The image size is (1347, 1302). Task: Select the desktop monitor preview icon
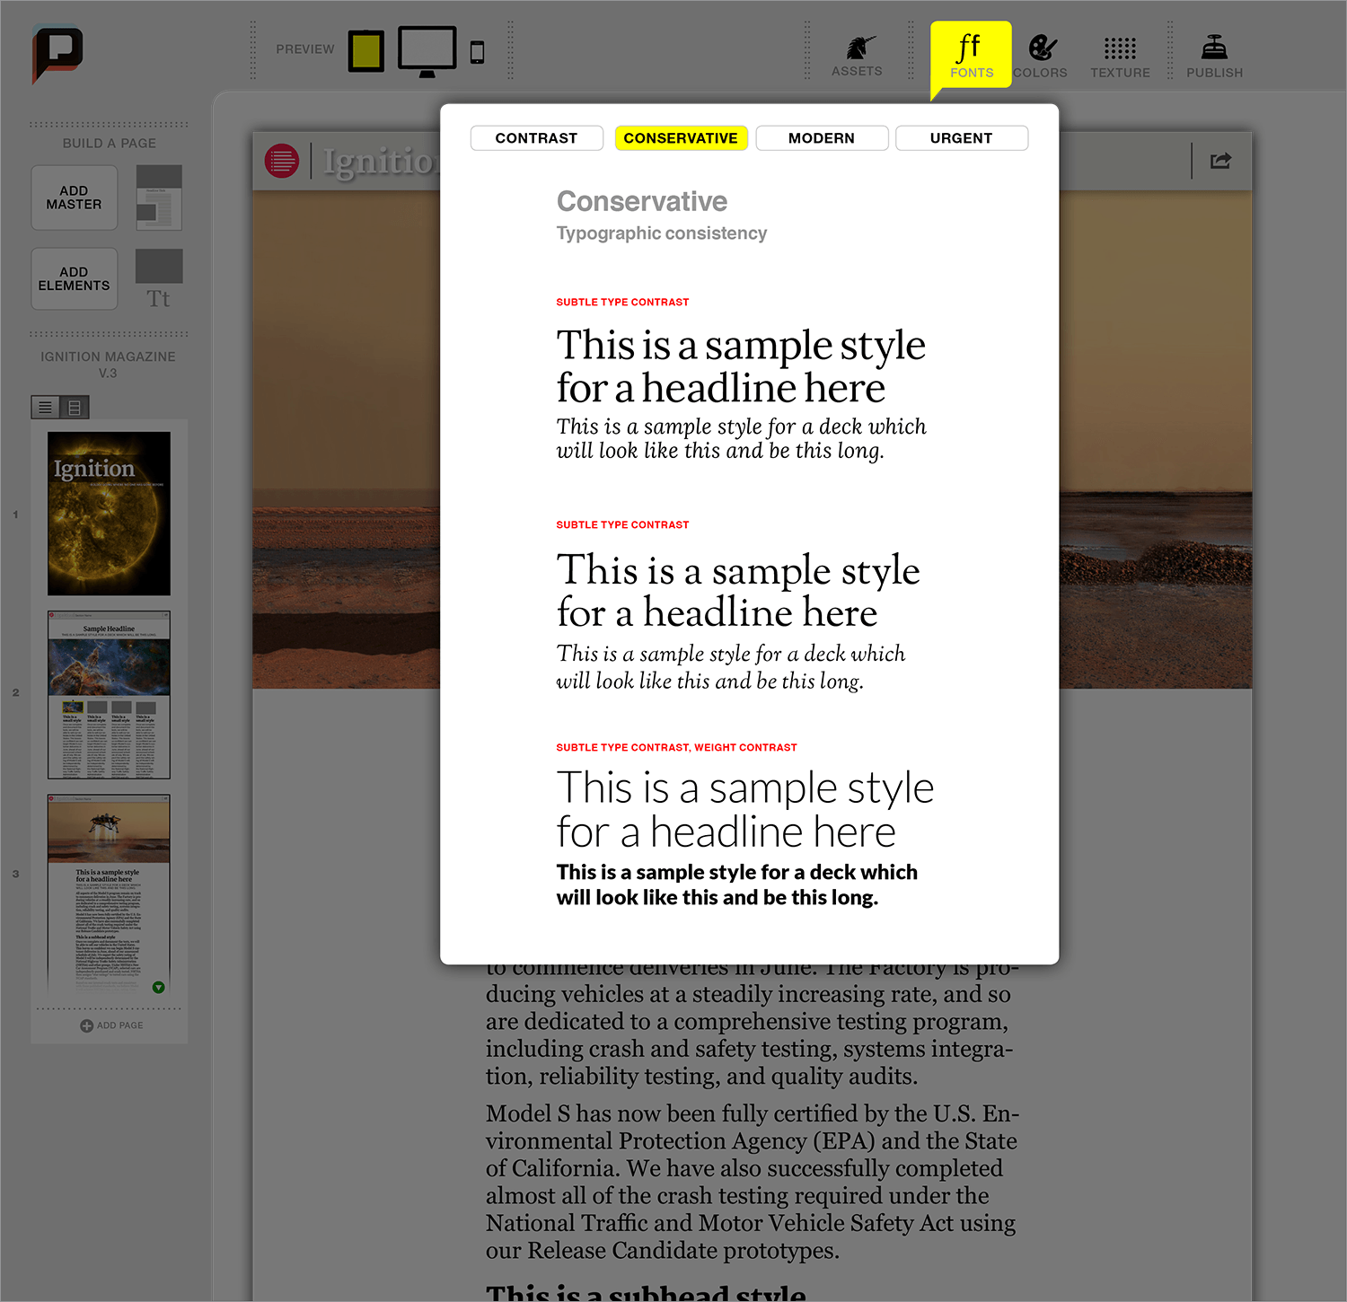[x=427, y=51]
